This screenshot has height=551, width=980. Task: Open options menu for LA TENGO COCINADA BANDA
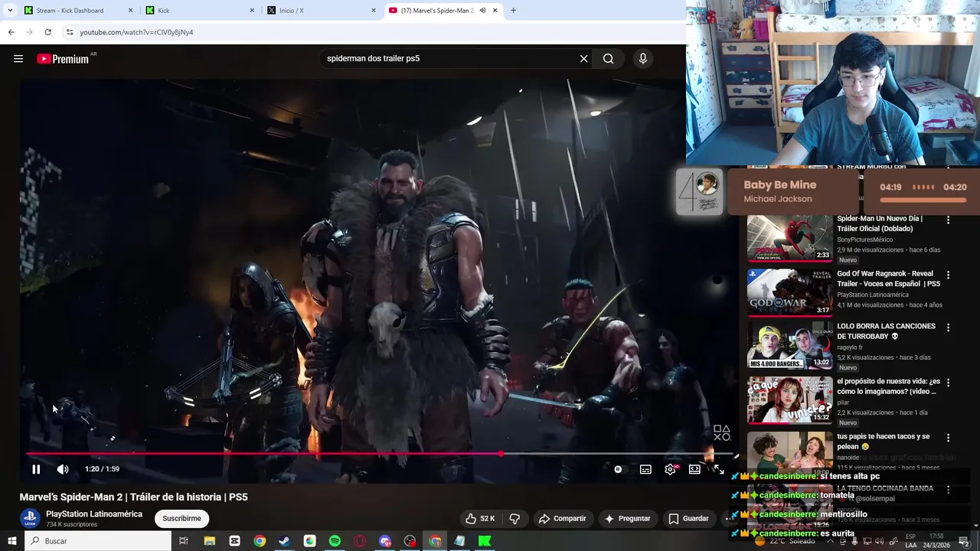[x=948, y=490]
